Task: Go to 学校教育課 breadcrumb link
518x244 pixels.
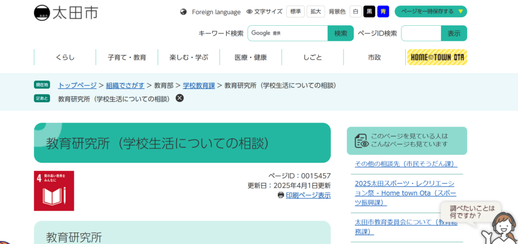Action: click(199, 85)
